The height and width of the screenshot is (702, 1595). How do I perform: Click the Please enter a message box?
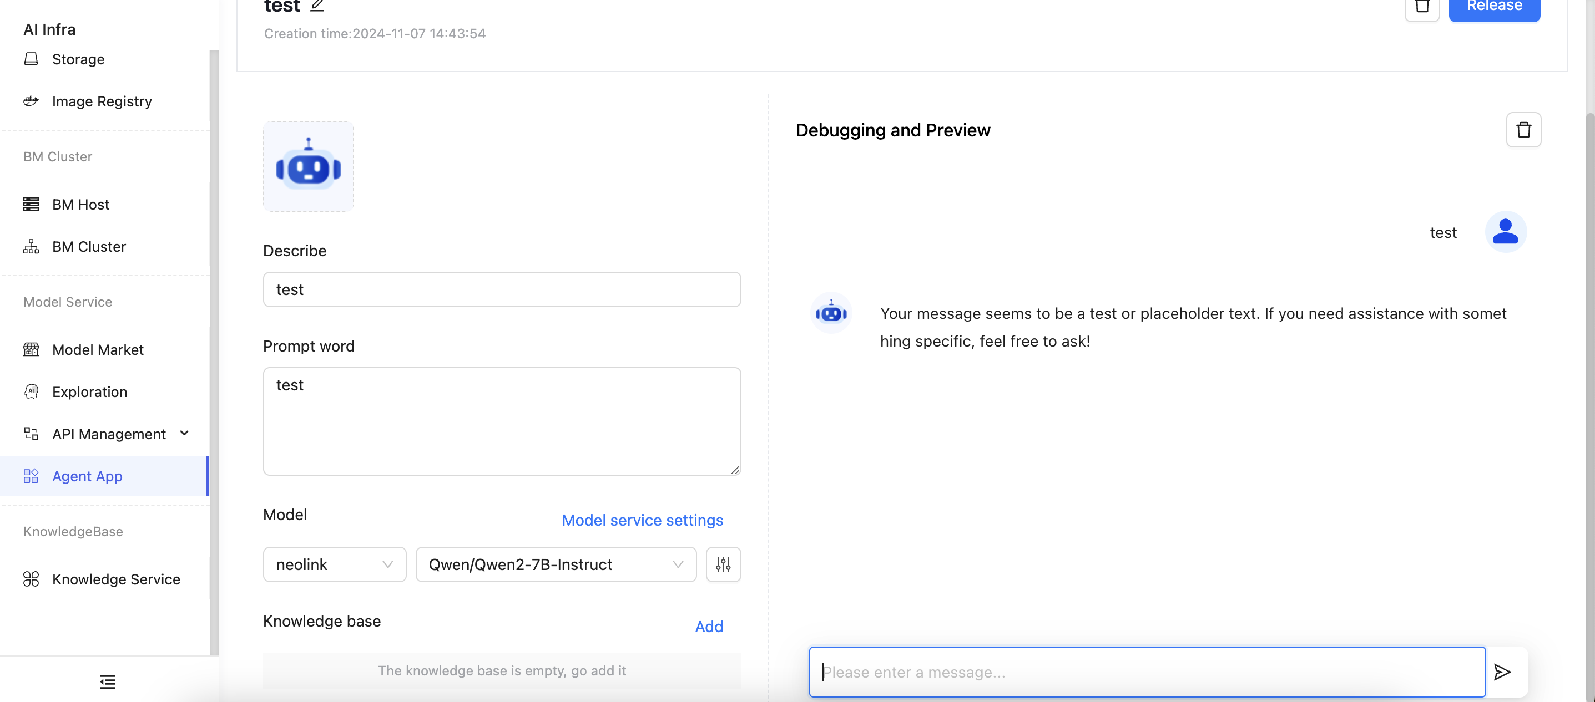pyautogui.click(x=1147, y=672)
